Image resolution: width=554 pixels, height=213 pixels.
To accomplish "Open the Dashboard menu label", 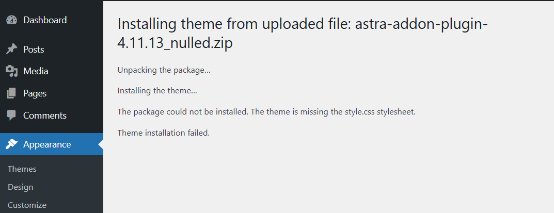I will 45,20.
